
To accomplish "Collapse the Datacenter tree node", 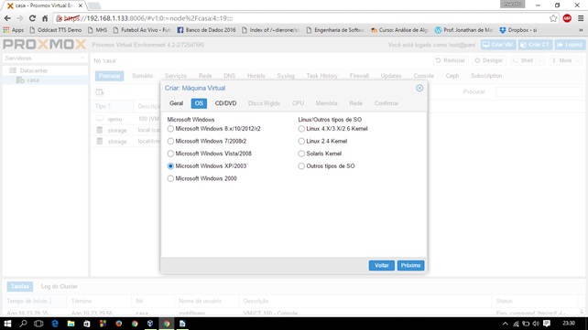I will click(6, 70).
